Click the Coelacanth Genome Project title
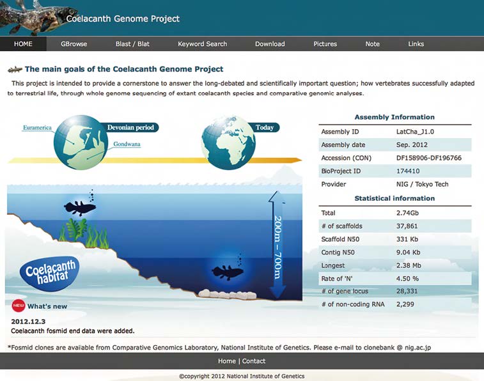The width and height of the screenshot is (484, 381). 123,19
